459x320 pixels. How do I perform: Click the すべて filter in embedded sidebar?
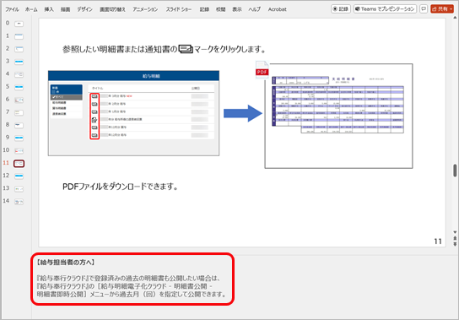pos(67,97)
